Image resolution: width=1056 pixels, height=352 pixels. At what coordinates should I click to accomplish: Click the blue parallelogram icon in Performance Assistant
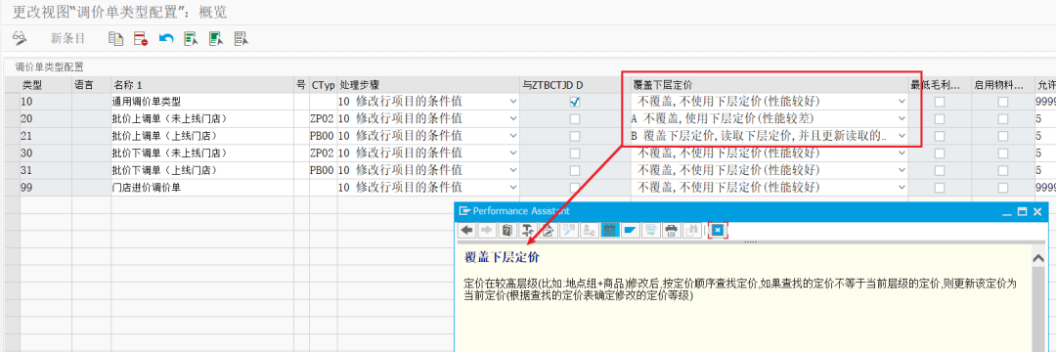point(630,230)
